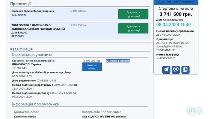Viewport: 212px width, 119px height.
Task: Click the organizer name containing 'ПРИВАТБАНК'
Action: (173, 46)
